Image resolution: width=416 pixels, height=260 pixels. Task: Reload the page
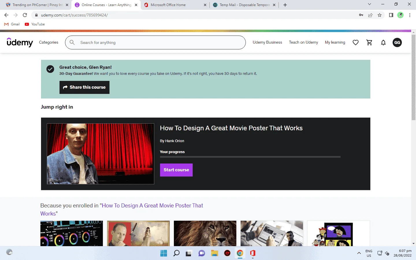pos(25,15)
